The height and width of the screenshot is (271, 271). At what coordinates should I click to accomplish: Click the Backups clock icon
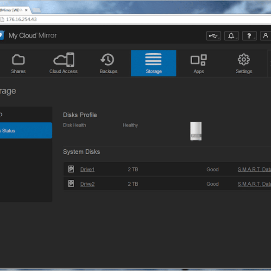point(107,60)
